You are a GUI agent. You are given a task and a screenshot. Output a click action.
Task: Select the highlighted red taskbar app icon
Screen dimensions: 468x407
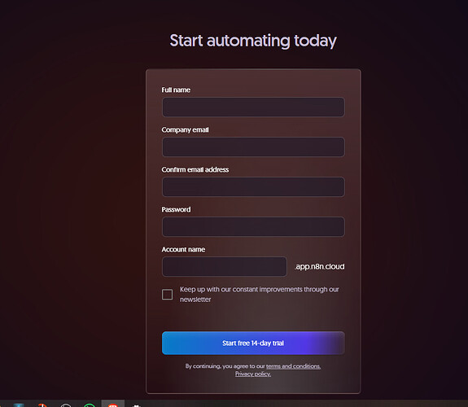click(x=113, y=405)
